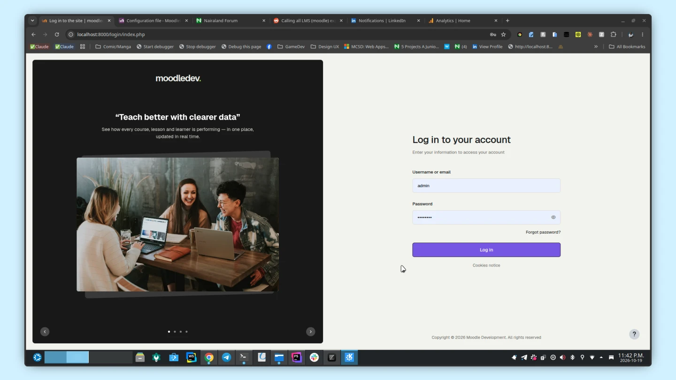Show the password with the eye icon
Screen dimensions: 676x380
tap(553, 217)
